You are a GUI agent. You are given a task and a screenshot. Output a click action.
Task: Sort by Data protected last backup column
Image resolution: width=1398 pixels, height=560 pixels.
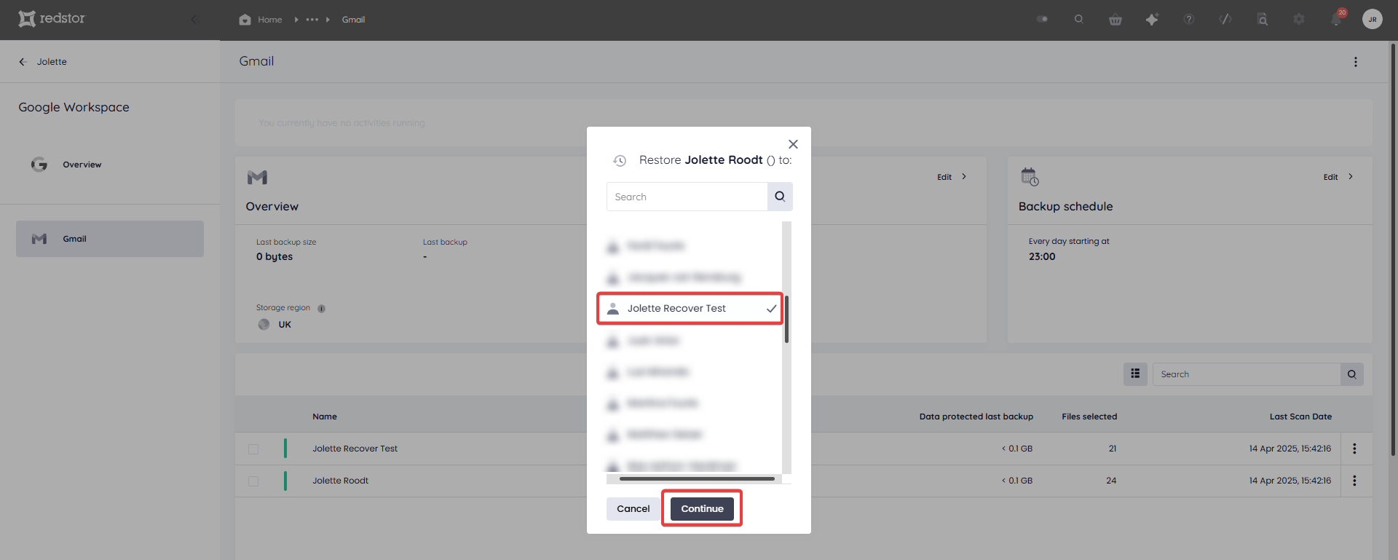(x=976, y=417)
